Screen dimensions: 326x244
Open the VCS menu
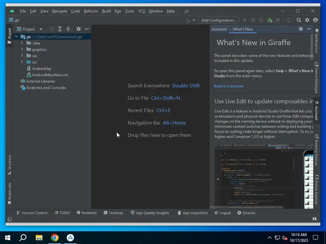[x=141, y=11]
